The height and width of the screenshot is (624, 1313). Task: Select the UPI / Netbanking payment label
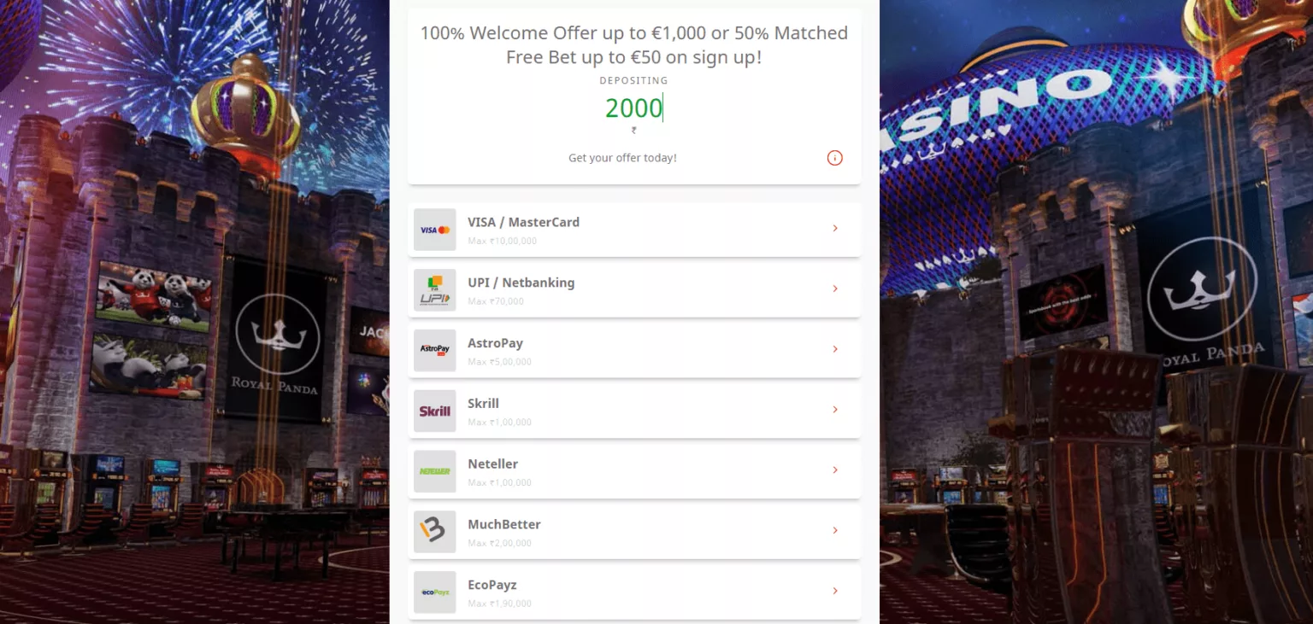point(521,283)
